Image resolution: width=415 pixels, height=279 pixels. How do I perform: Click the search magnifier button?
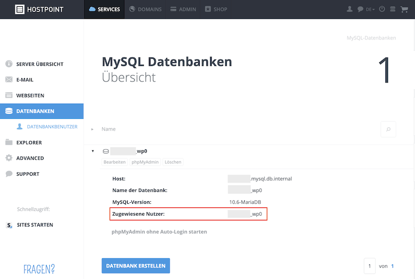(x=388, y=129)
